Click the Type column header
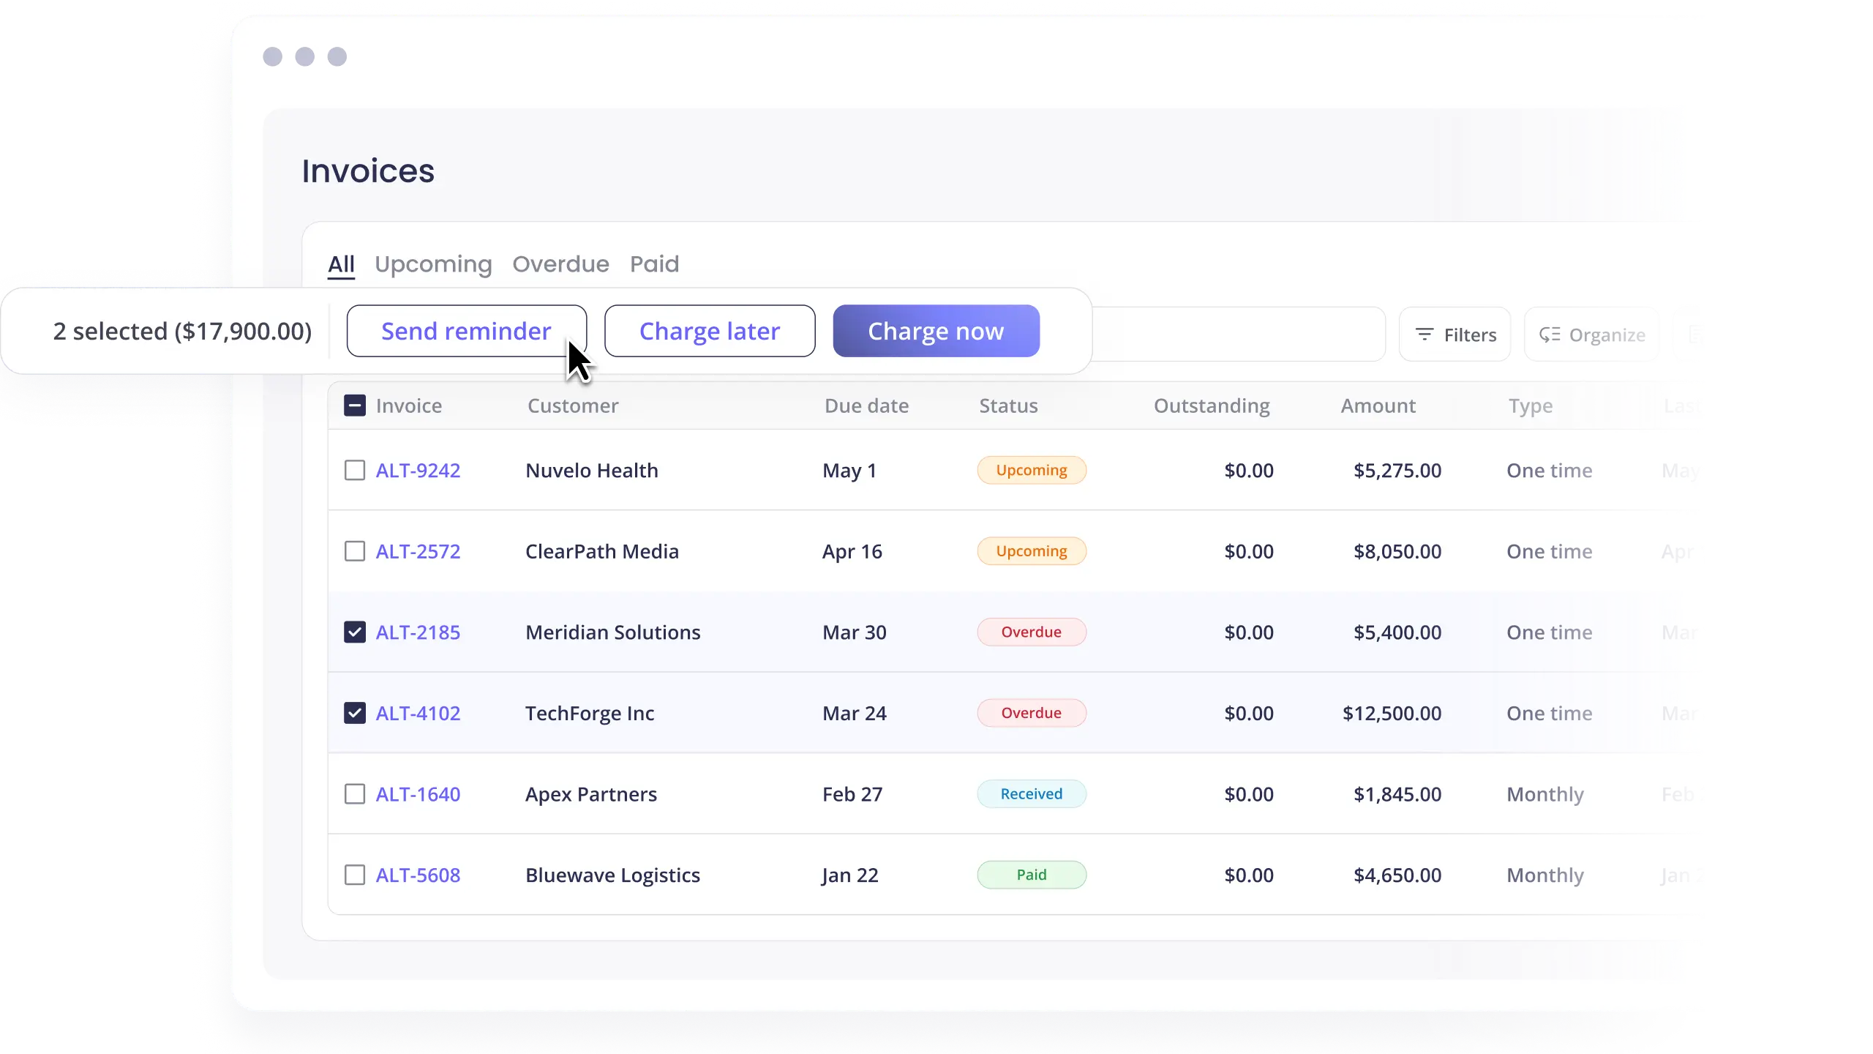The width and height of the screenshot is (1873, 1054). pos(1530,405)
